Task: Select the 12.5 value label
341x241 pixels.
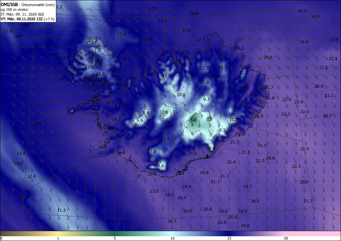Action: [223, 67]
